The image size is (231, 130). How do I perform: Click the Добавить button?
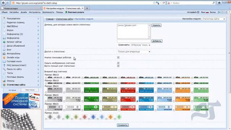point(157,41)
